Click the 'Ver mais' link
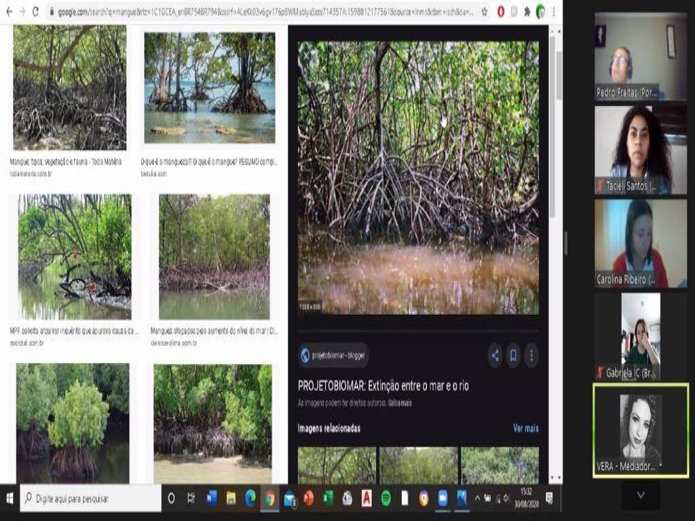Viewport: 695px width, 521px height. 525,428
